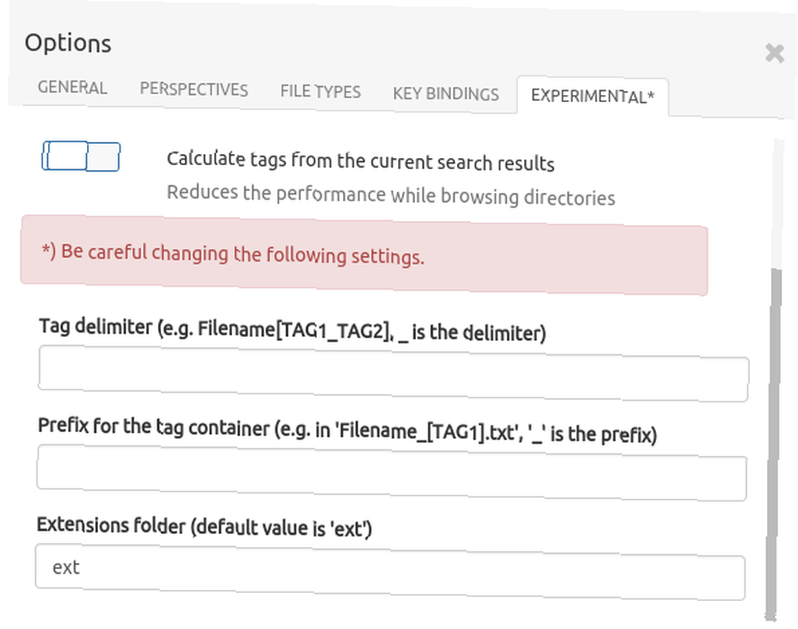
Task: Click the vertical scrollbar thumb of the dialog
Action: tap(773, 443)
